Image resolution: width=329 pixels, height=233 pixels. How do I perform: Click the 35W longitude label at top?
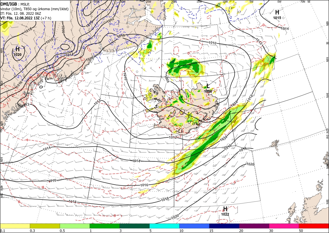(x=96, y=2)
